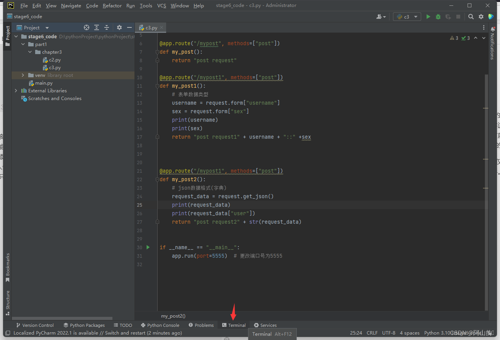
Task: Select main.py in project tree
Action: (41, 83)
